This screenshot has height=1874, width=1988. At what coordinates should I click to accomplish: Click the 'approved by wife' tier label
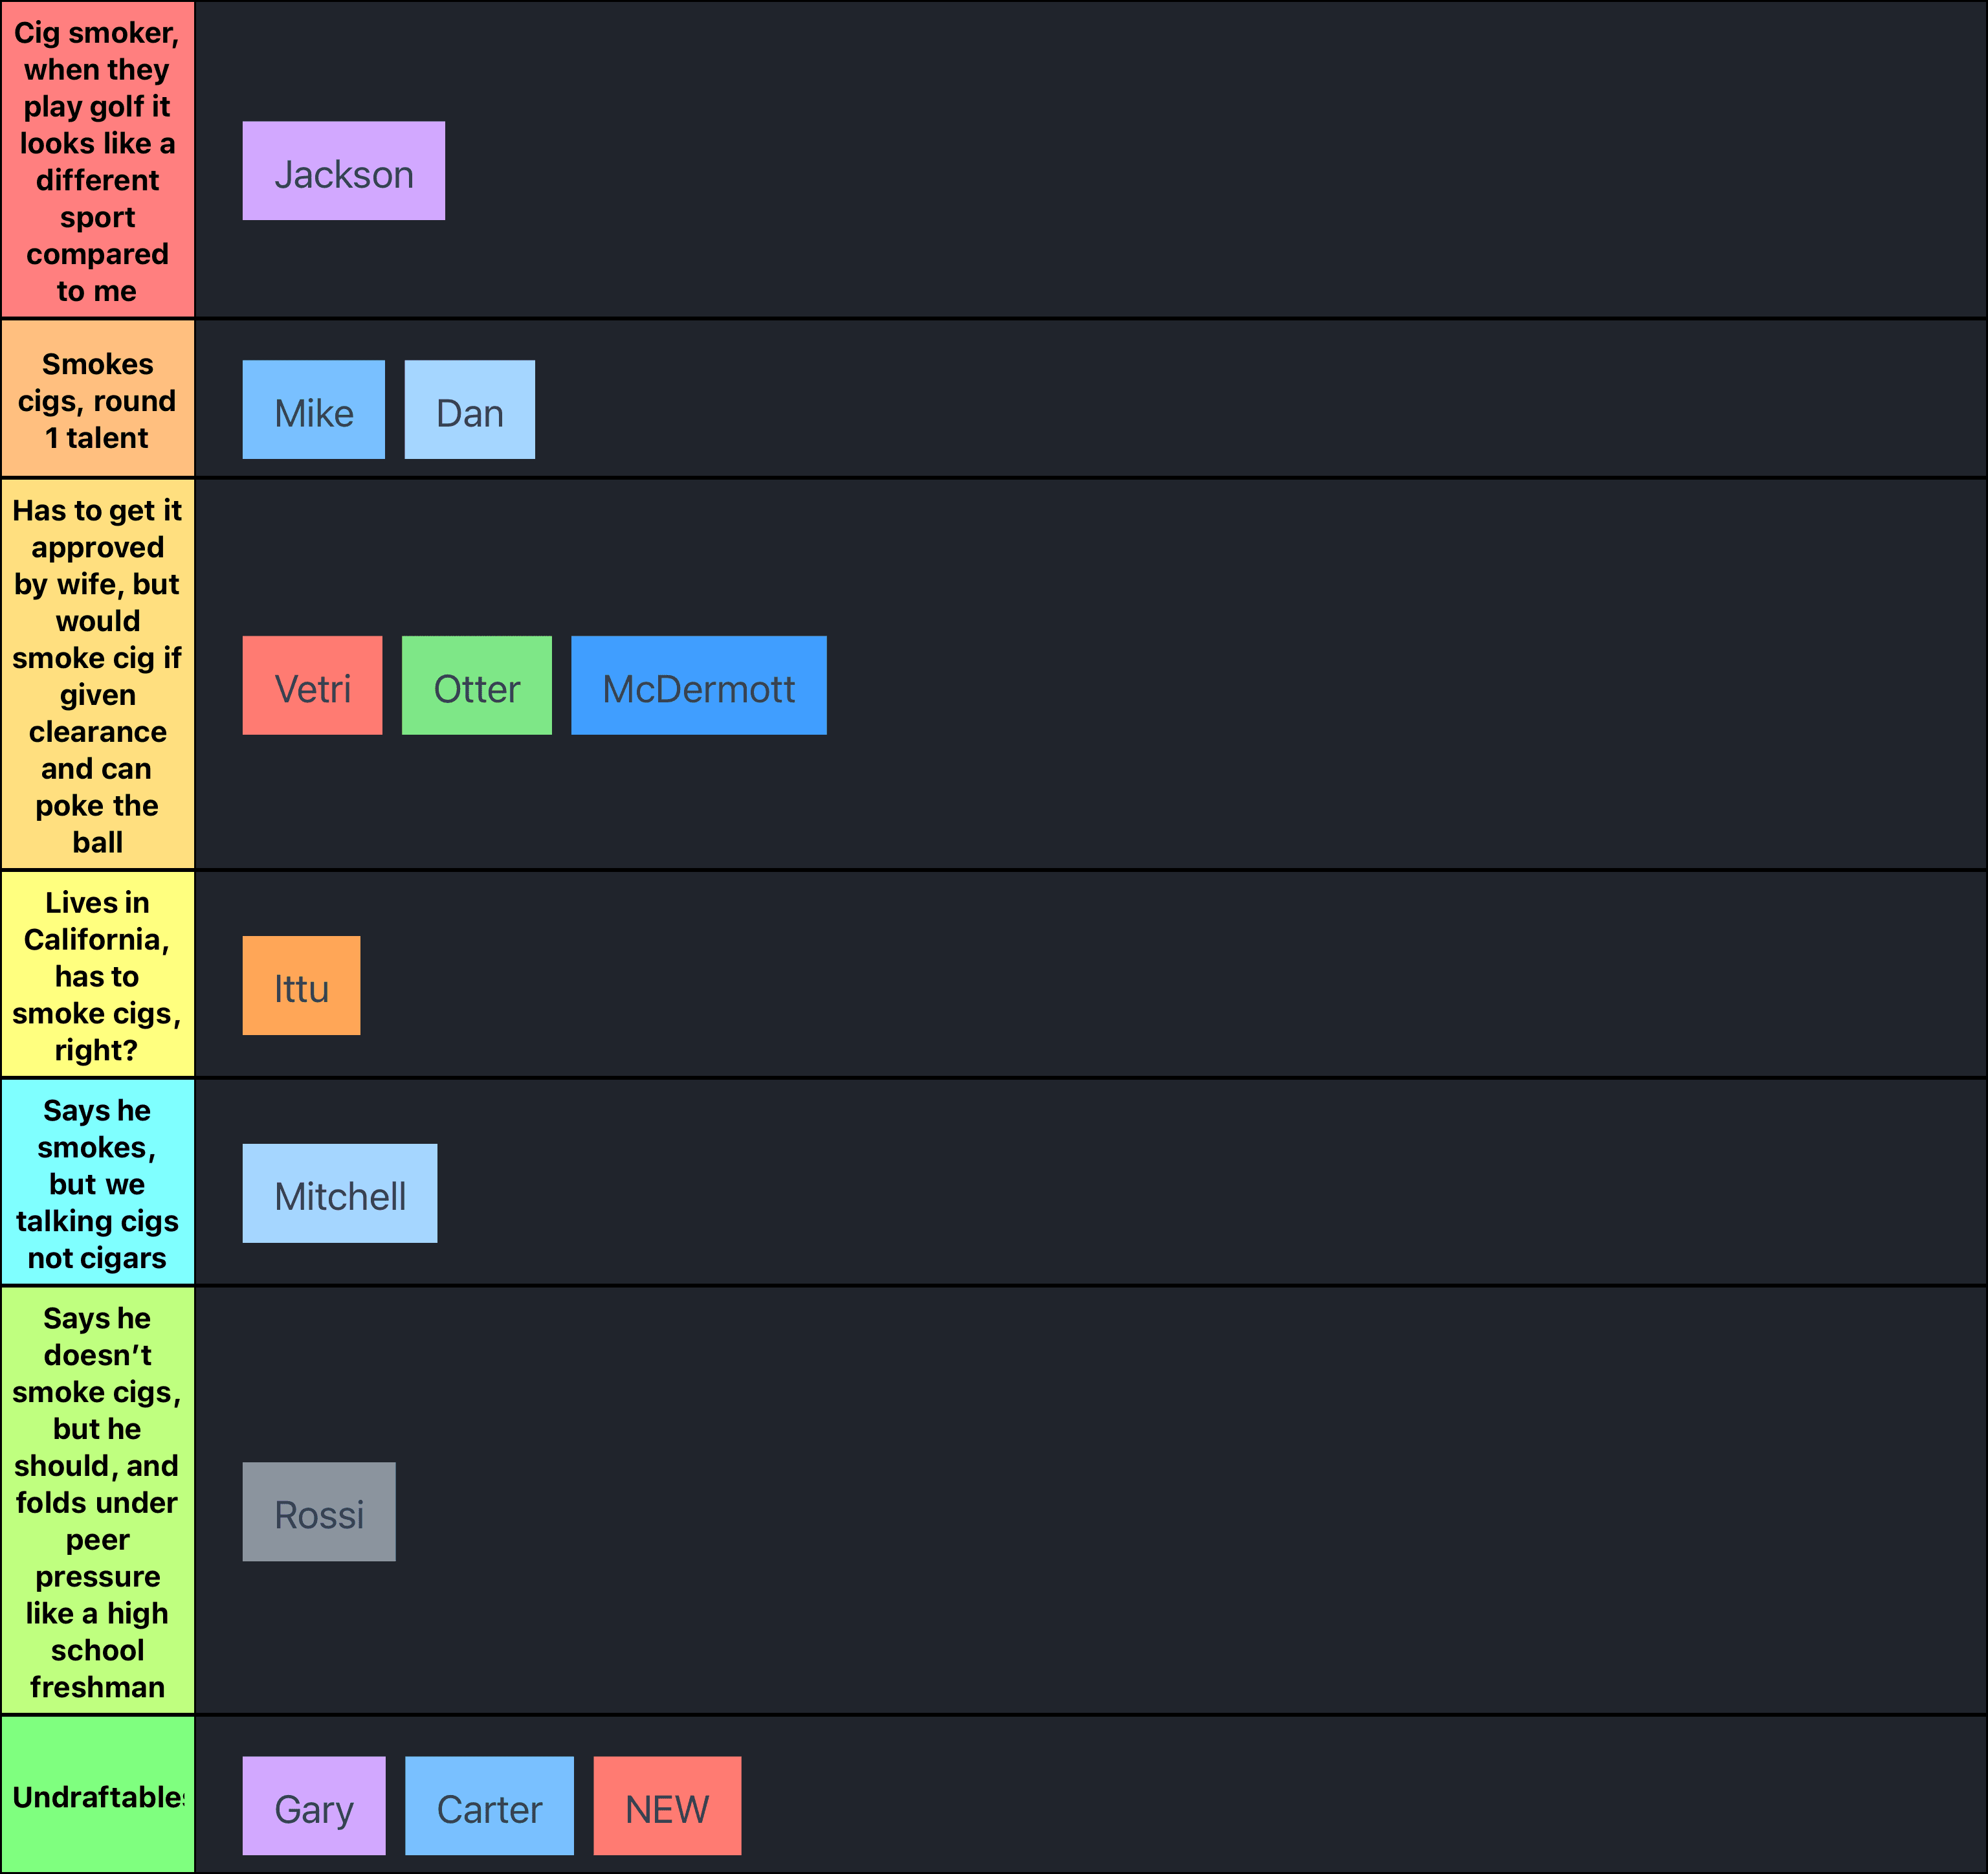pyautogui.click(x=97, y=675)
